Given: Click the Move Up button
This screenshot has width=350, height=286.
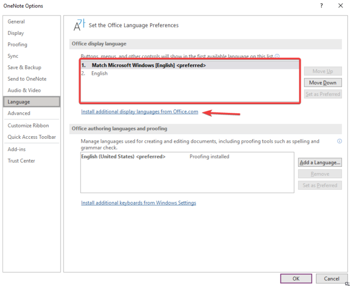Looking at the screenshot, I should pos(323,71).
